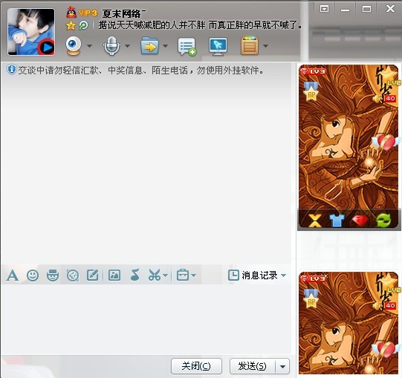Screen dimensions: 402x378
Task: Minimize the chat window
Action: (x=345, y=10)
